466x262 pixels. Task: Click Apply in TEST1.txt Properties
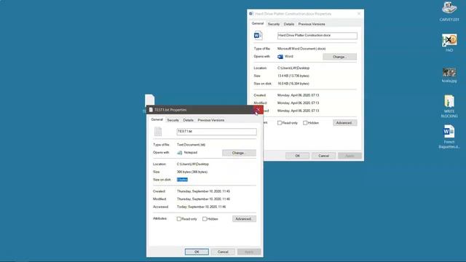249,252
